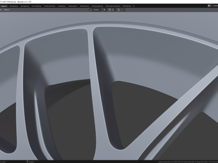Viewport: 218px width, 163px height.
Task: Toggle proportional editing icon
Action: tap(119, 10)
